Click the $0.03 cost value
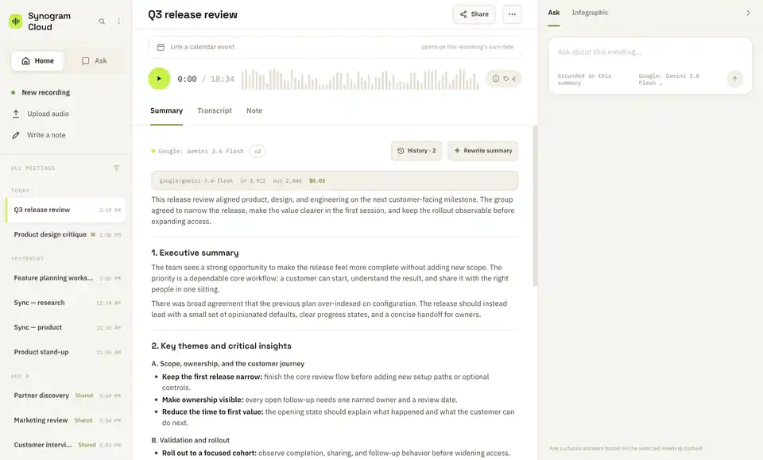Screen dimensions: 763x460 [x=317, y=181]
